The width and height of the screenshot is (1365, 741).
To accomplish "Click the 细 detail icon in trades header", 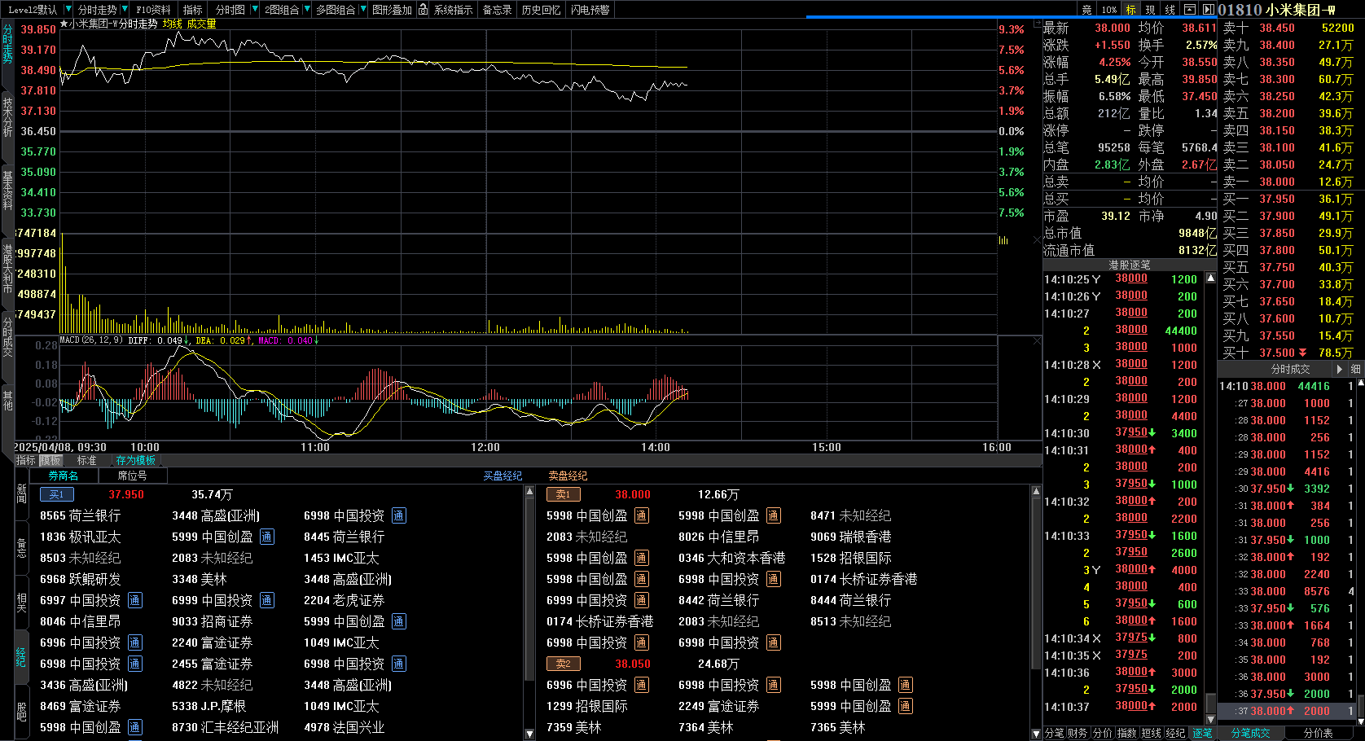I will [1355, 369].
